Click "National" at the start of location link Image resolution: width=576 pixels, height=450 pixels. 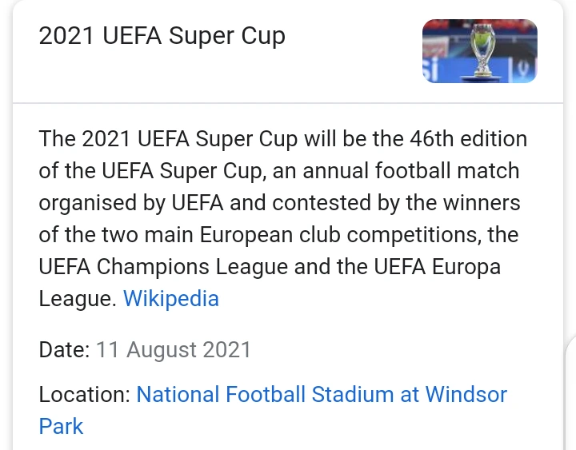pyautogui.click(x=178, y=394)
